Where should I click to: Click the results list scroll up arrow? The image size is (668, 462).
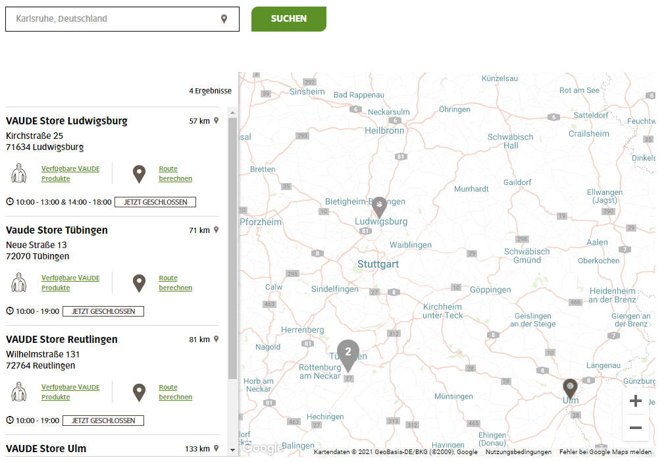(232, 113)
